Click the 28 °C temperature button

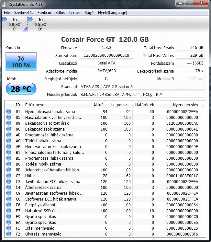[21, 89]
